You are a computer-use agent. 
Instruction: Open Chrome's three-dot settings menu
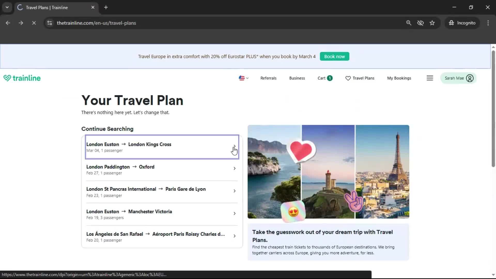coord(488,23)
